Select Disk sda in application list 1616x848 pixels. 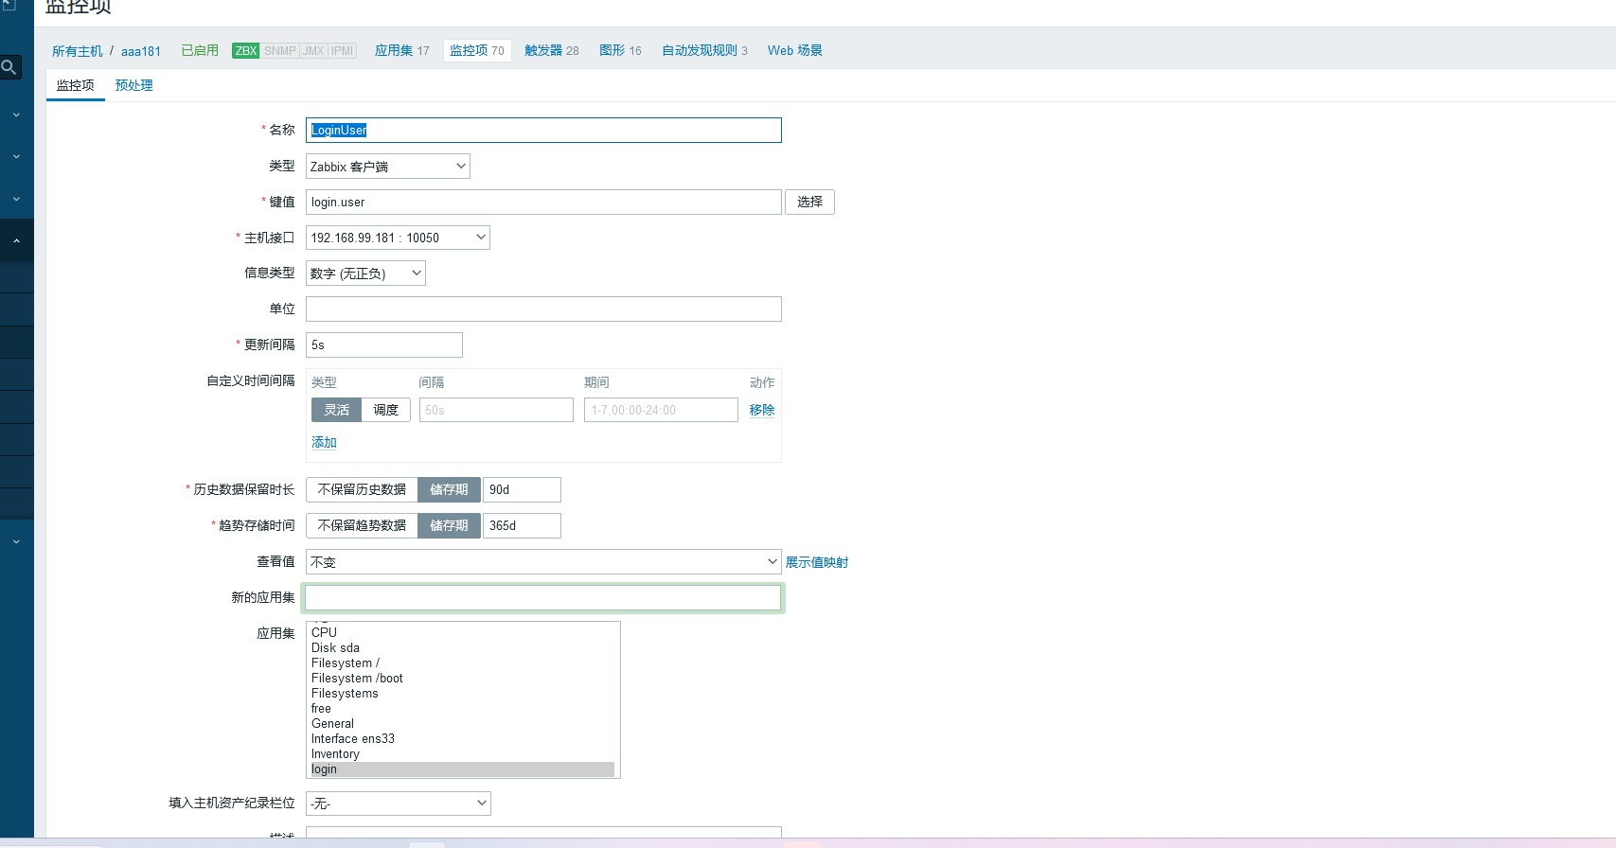[462, 648]
